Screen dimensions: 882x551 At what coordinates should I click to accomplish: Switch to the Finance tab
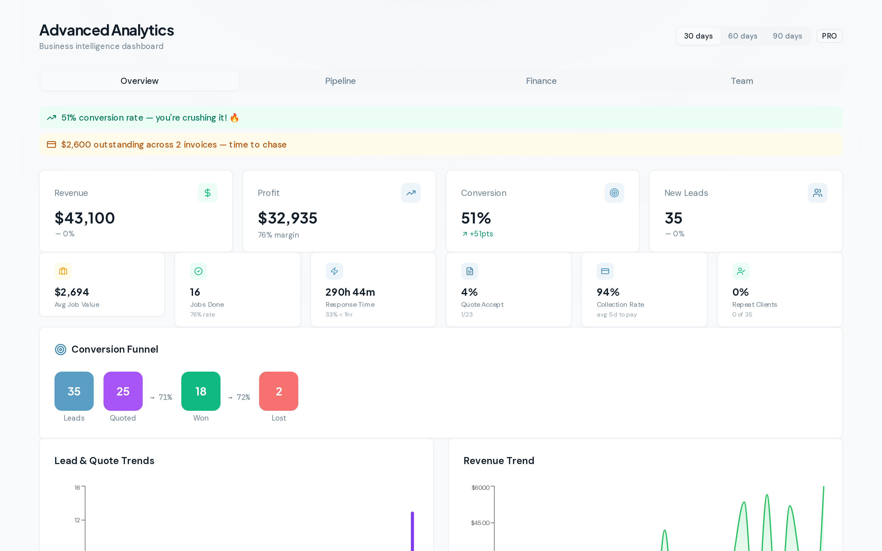(541, 81)
